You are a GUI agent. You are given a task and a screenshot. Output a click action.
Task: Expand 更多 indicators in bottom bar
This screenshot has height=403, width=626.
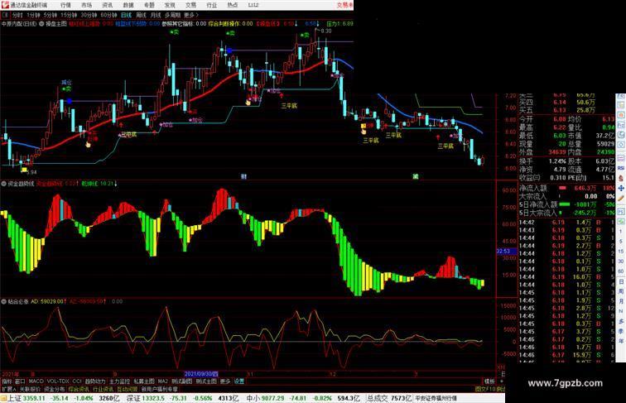225,381
